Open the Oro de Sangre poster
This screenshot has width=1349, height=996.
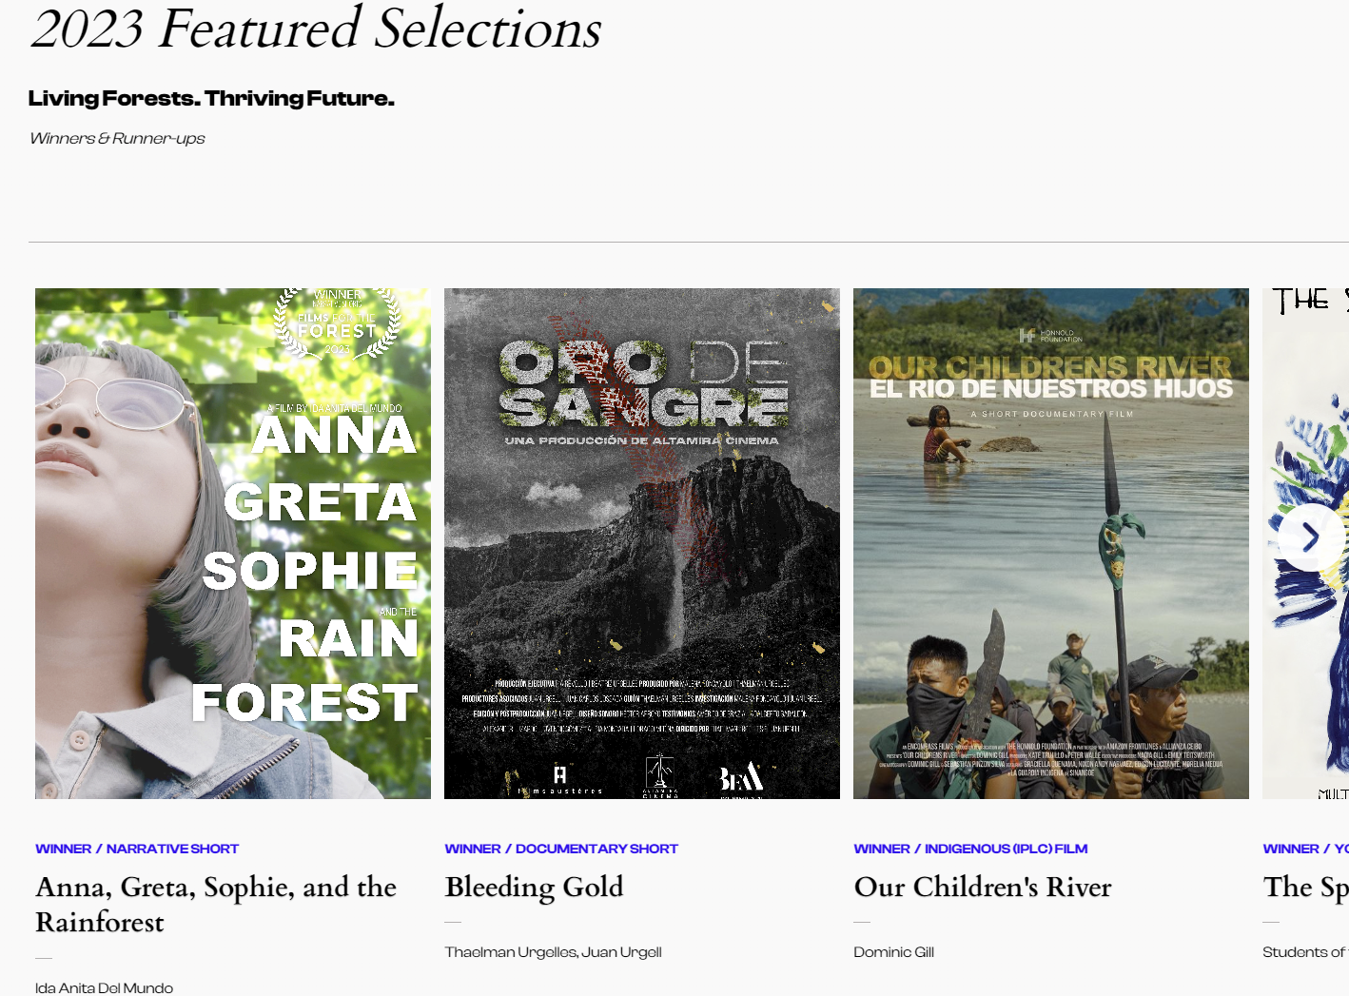pos(642,543)
